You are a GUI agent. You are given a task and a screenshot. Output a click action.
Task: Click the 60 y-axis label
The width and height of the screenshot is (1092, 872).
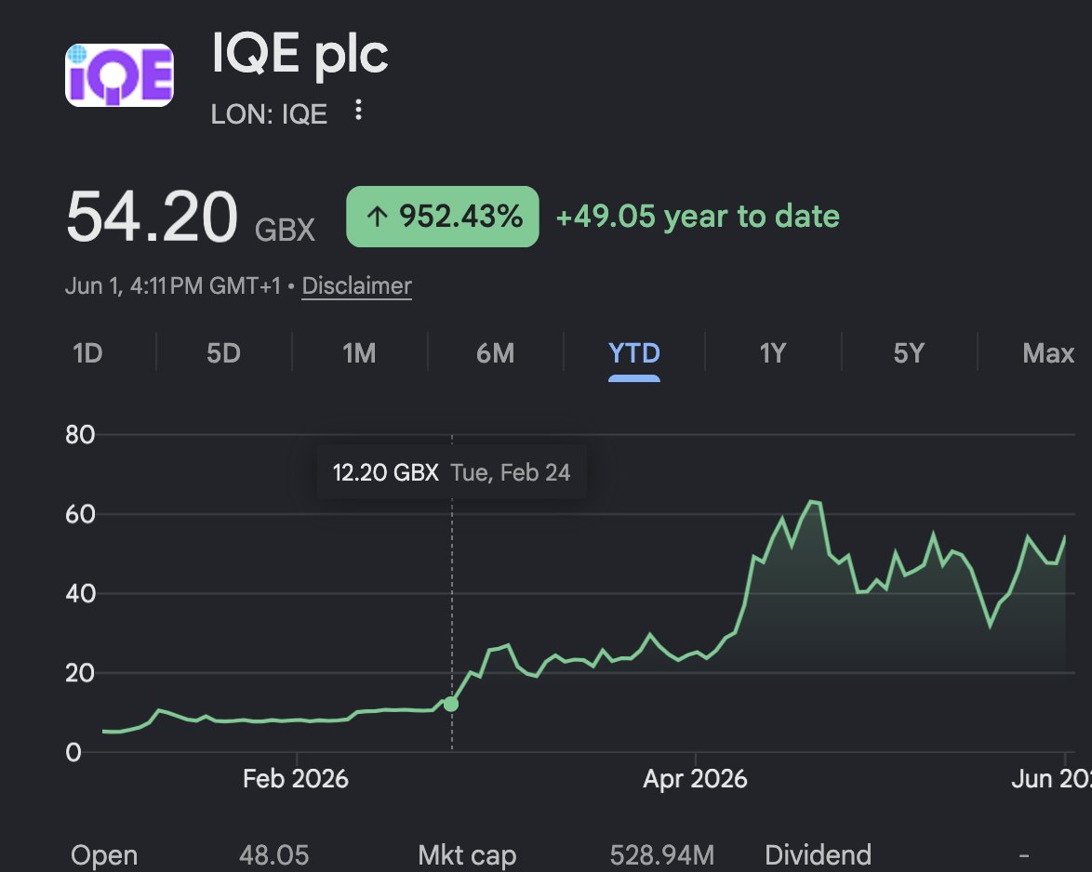(x=80, y=514)
